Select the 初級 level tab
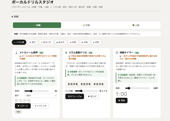Viewport: 170px width, 121px height. pyautogui.click(x=37, y=25)
